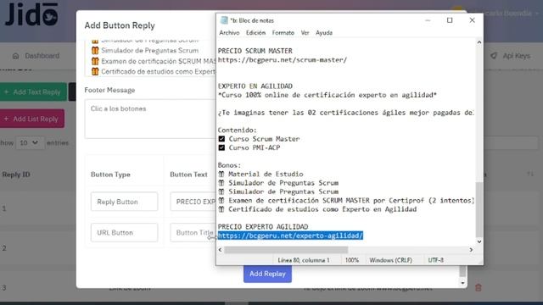Click 'Certificado de estudios como Experto' Notepad line
This screenshot has height=305, width=543.
point(322,209)
